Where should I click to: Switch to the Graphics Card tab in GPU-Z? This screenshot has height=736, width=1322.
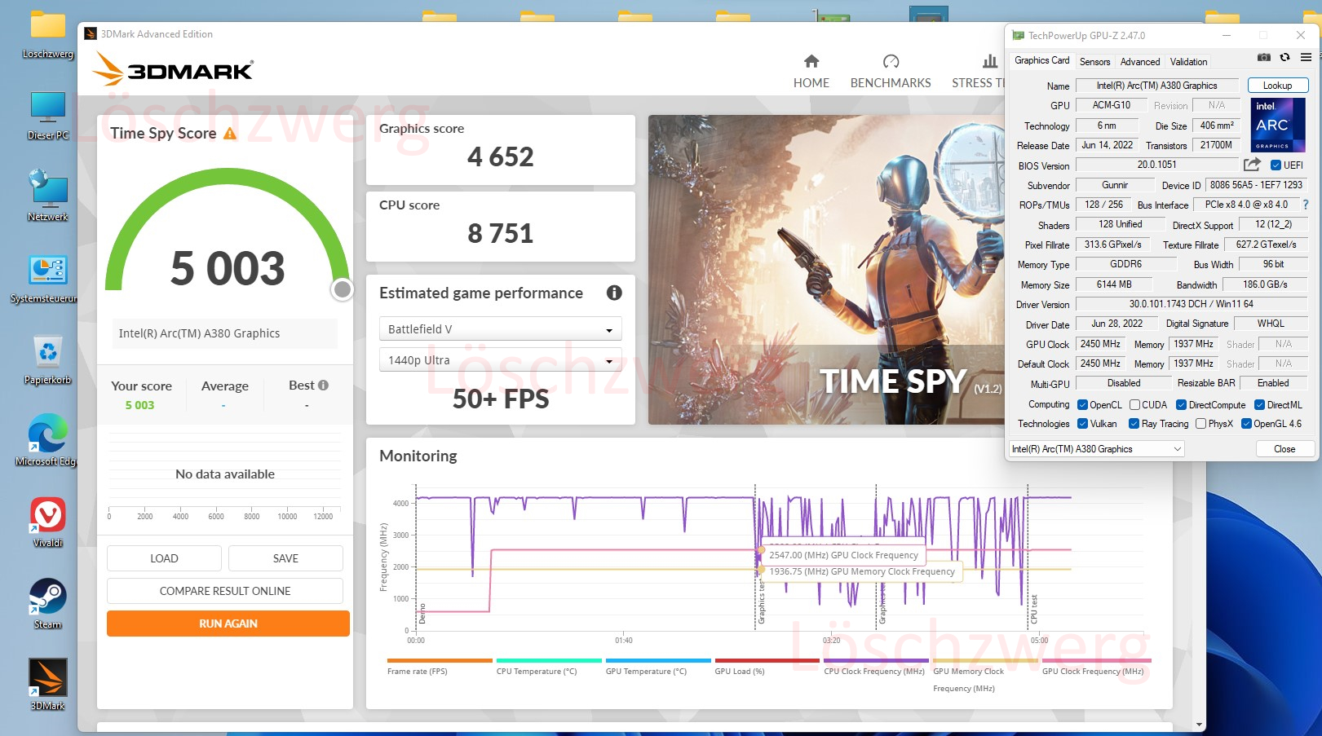click(x=1041, y=60)
